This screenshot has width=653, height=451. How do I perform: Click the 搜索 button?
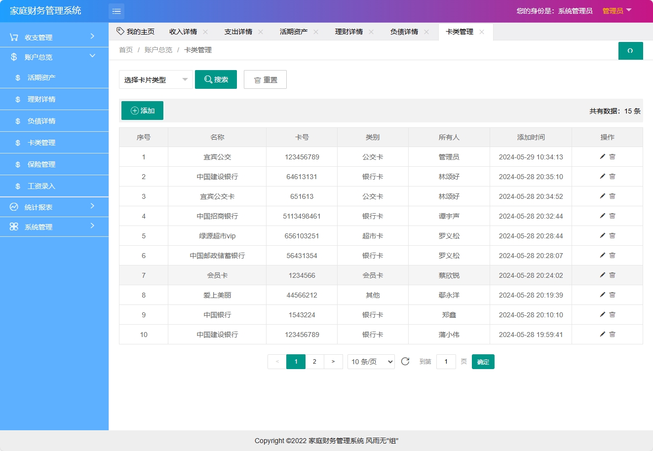point(216,79)
